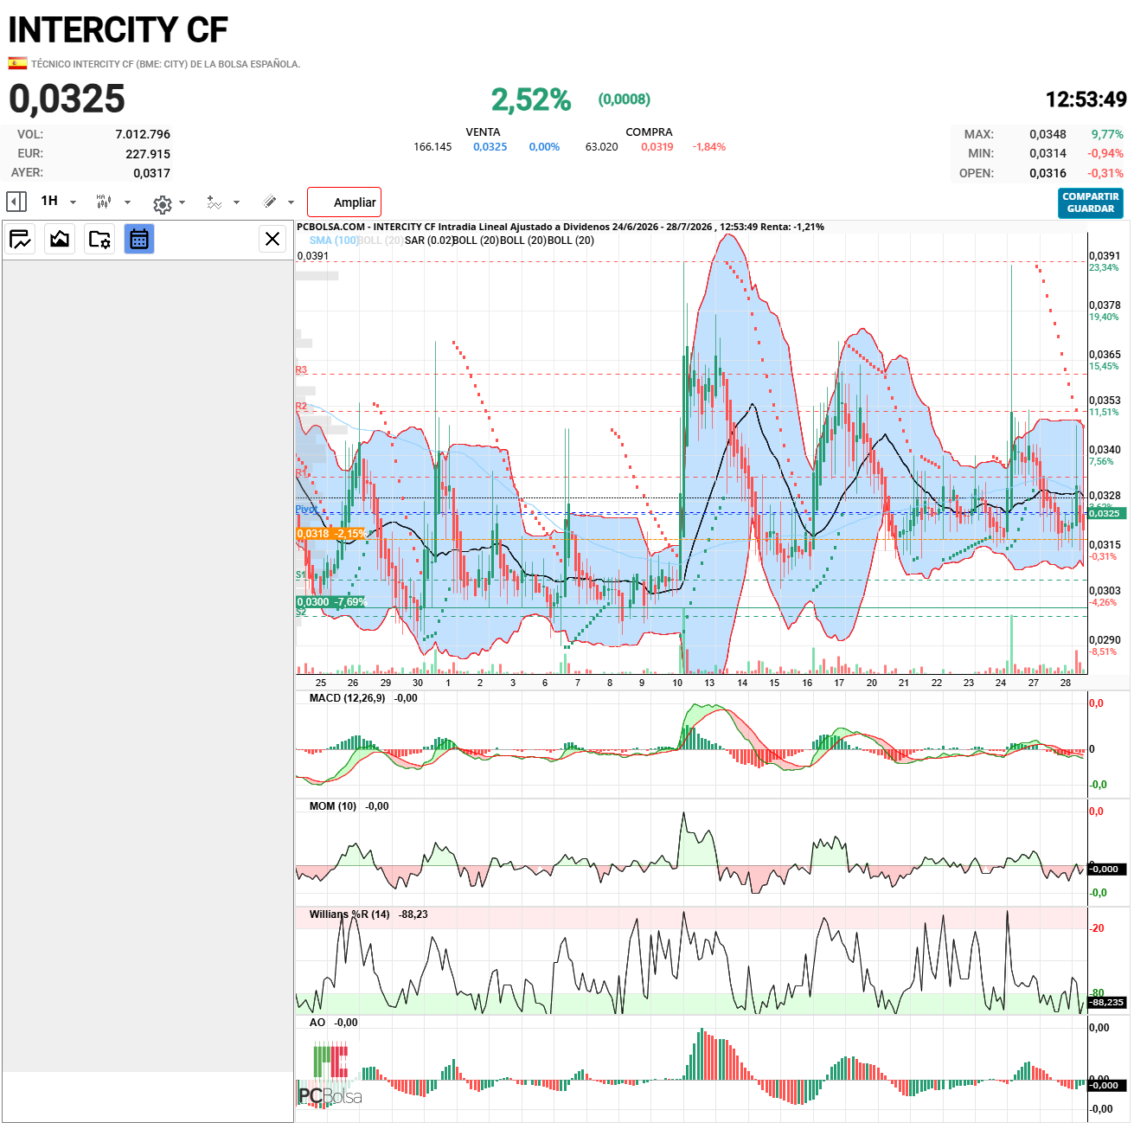Click the SMA (100) indicator label
Viewport: 1134px width, 1123px height.
click(334, 241)
